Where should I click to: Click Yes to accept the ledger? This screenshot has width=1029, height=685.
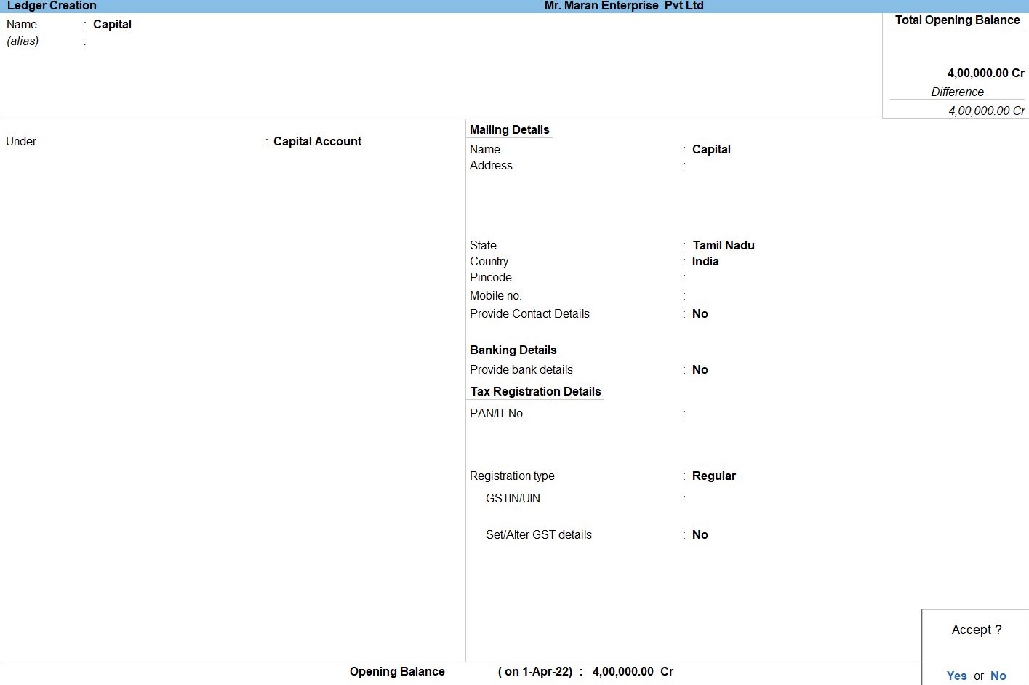(x=956, y=676)
